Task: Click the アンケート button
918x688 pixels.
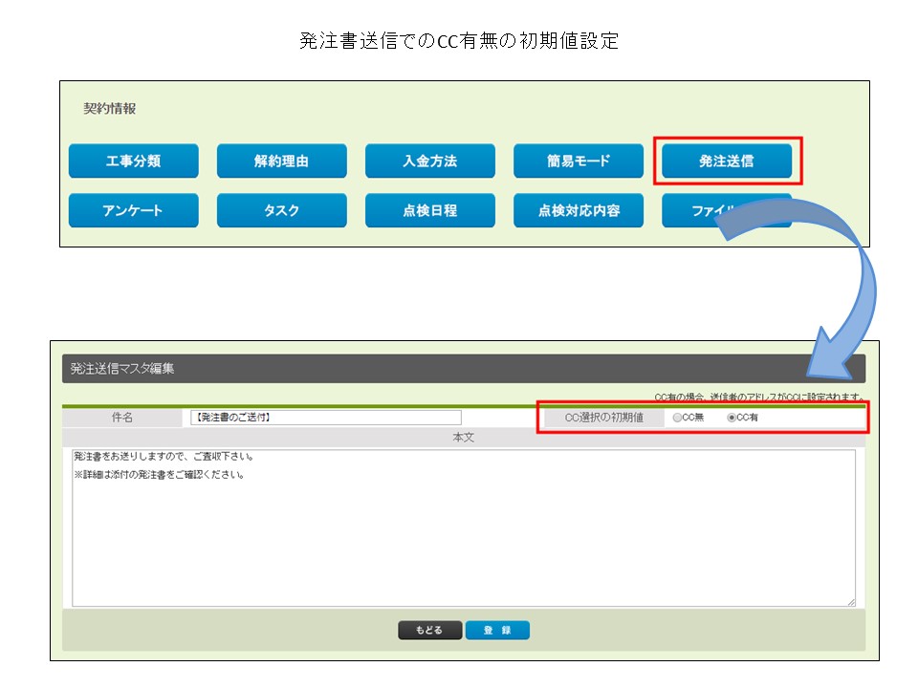Action: [133, 210]
